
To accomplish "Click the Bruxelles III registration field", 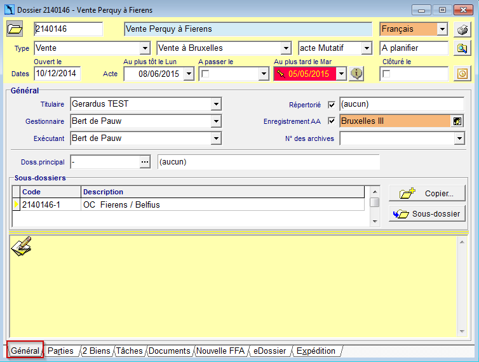I will tap(395, 121).
